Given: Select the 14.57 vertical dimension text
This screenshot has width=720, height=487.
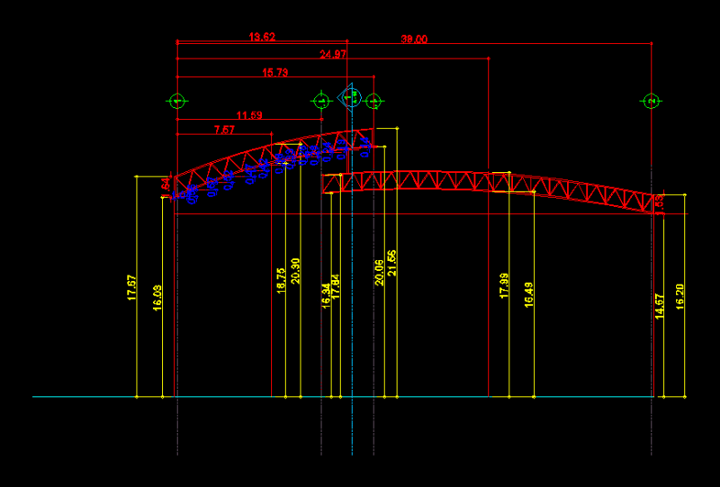Looking at the screenshot, I should click(x=660, y=306).
